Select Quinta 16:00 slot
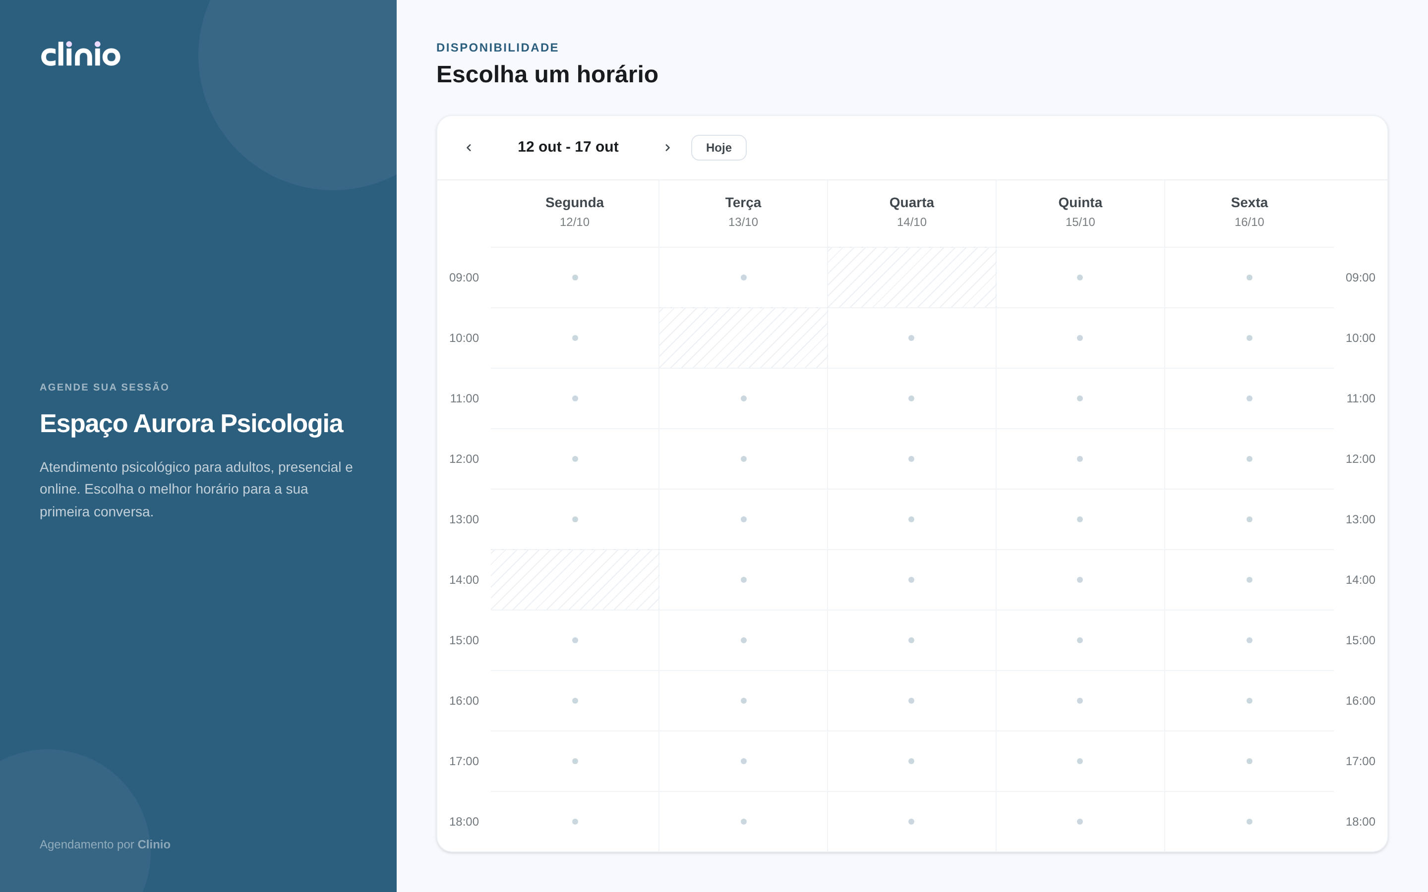 1080,701
